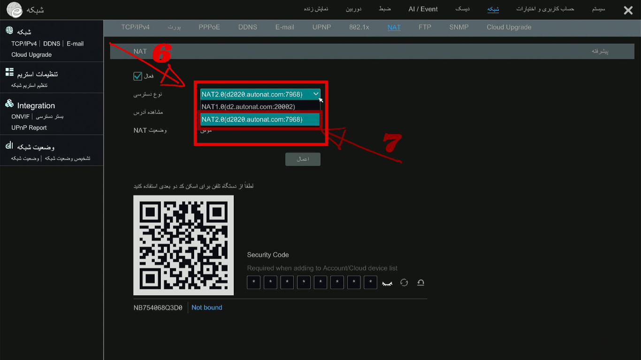The width and height of the screenshot is (641, 360).
Task: Switch to the SNMP tab
Action: coord(459,27)
